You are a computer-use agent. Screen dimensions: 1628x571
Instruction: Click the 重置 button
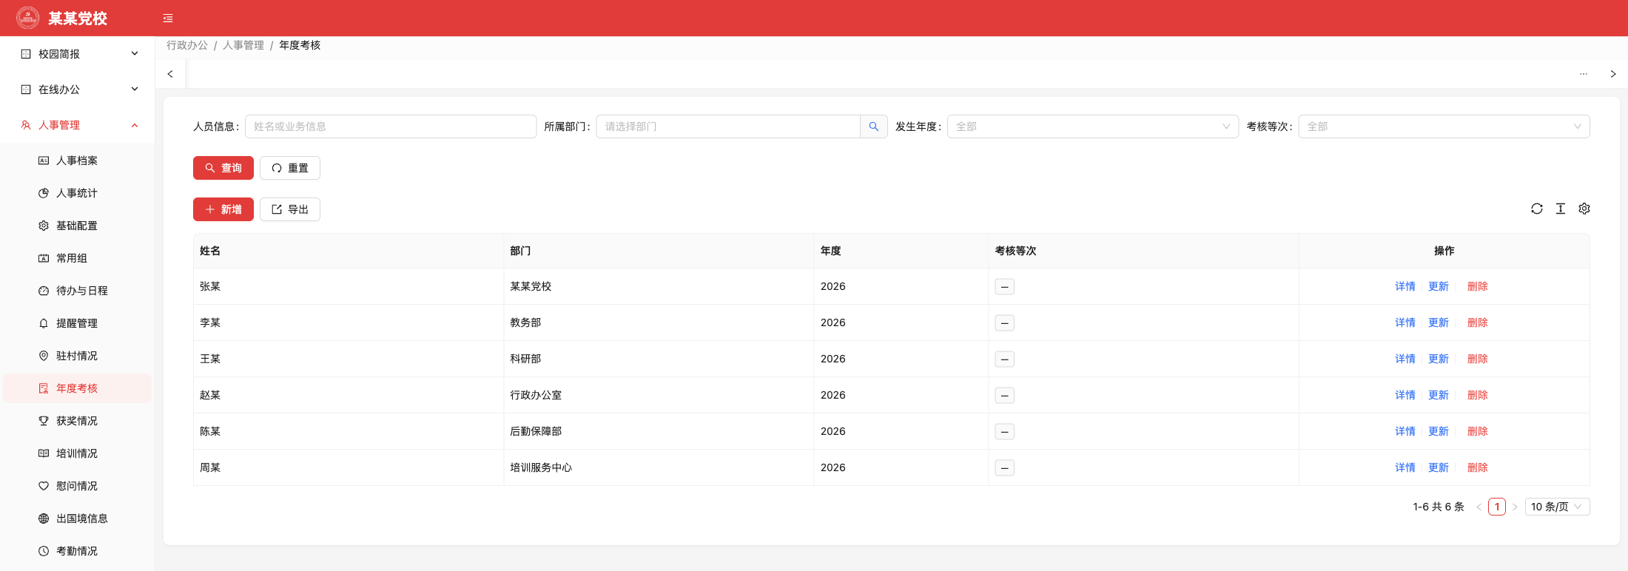point(290,168)
